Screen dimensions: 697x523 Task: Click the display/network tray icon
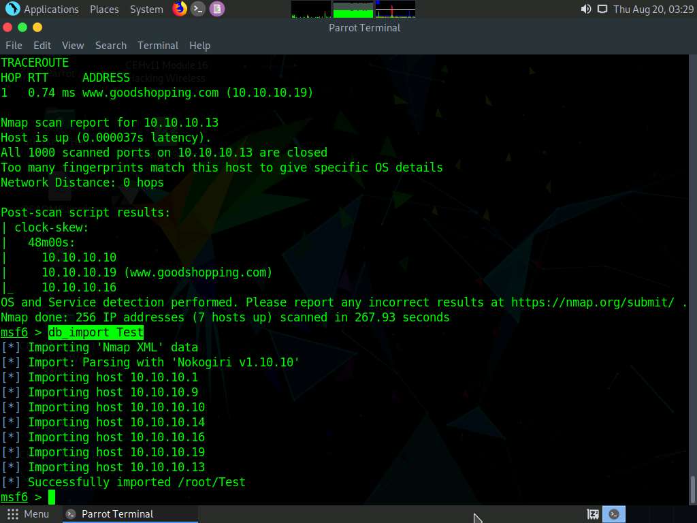click(602, 9)
